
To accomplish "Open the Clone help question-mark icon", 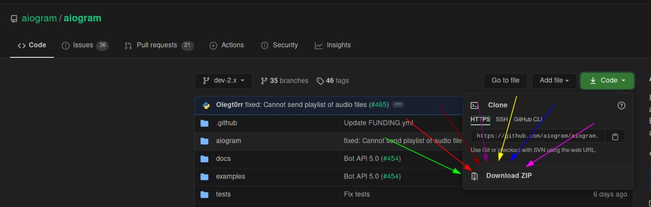I will [x=621, y=106].
